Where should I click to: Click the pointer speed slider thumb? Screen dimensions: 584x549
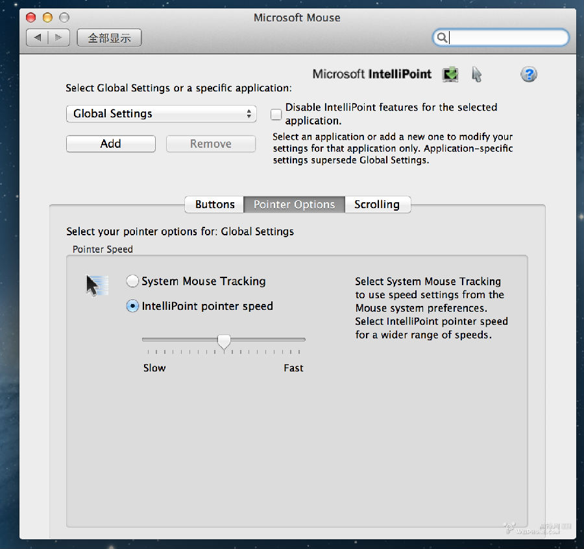[x=224, y=342]
